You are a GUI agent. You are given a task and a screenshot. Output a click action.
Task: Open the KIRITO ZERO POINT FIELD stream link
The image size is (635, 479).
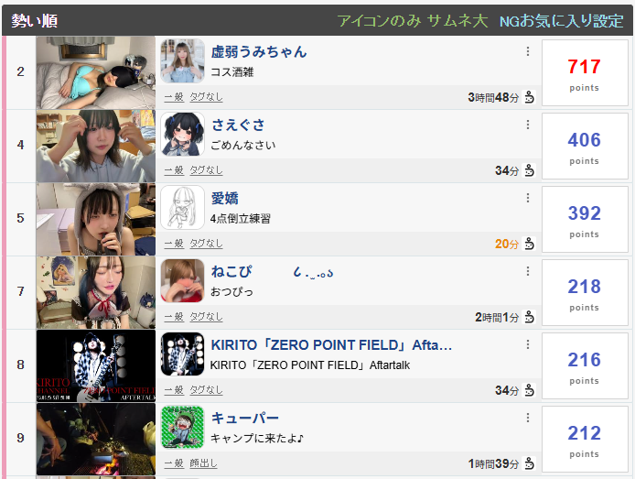[331, 345]
